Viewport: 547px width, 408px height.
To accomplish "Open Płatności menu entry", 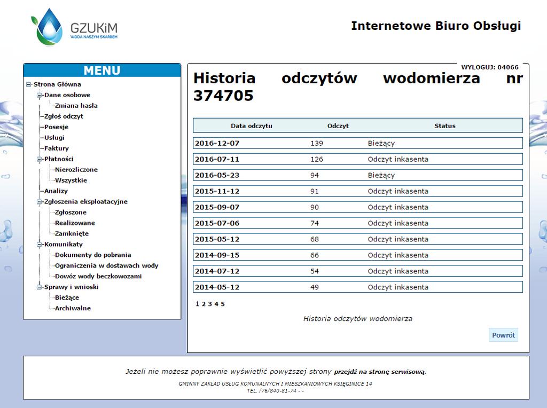I will tap(59, 159).
